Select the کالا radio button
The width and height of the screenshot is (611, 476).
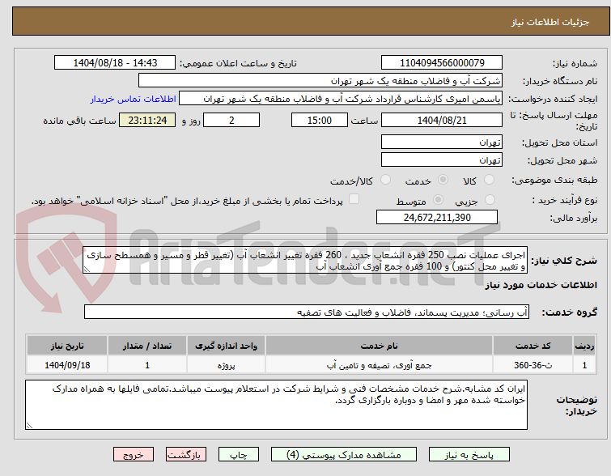click(x=489, y=180)
